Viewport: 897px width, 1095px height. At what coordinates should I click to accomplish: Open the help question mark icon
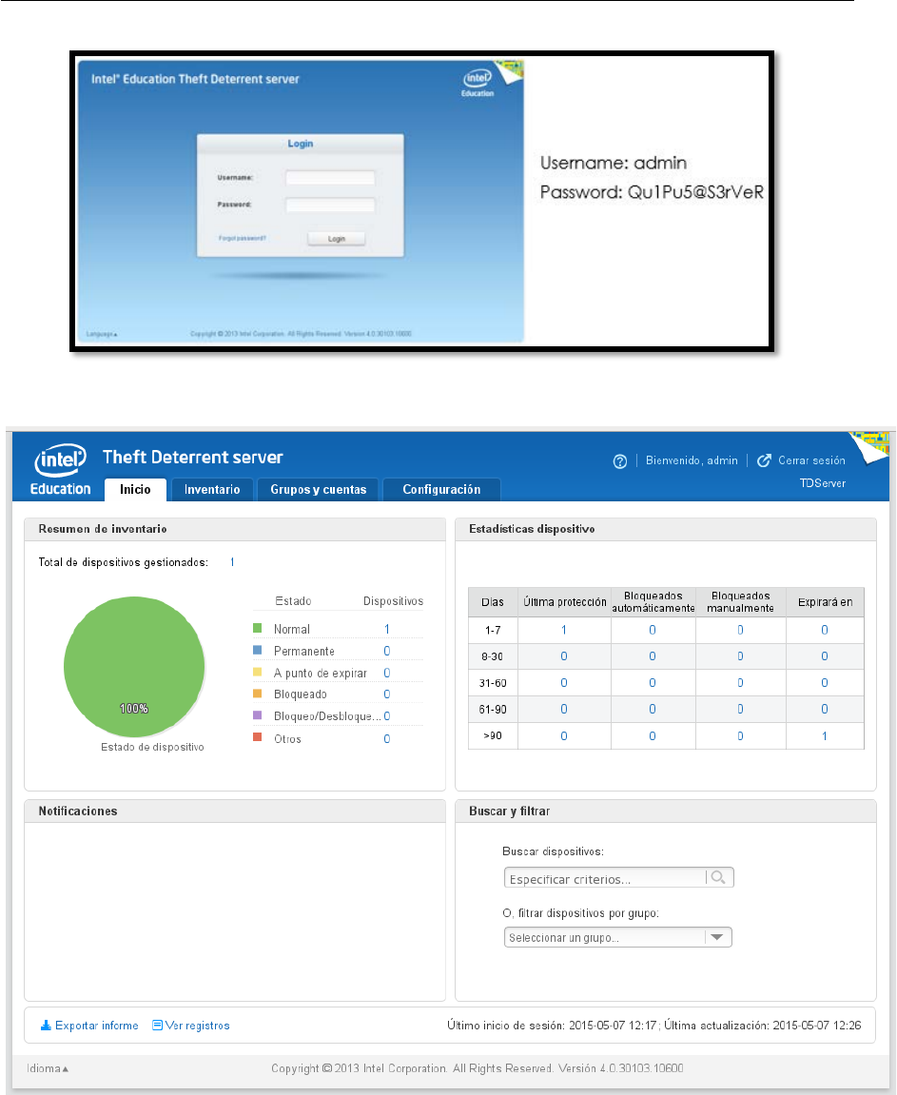[620, 461]
